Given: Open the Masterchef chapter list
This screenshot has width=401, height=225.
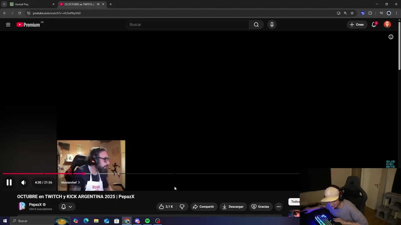Looking at the screenshot, I should pos(70,182).
